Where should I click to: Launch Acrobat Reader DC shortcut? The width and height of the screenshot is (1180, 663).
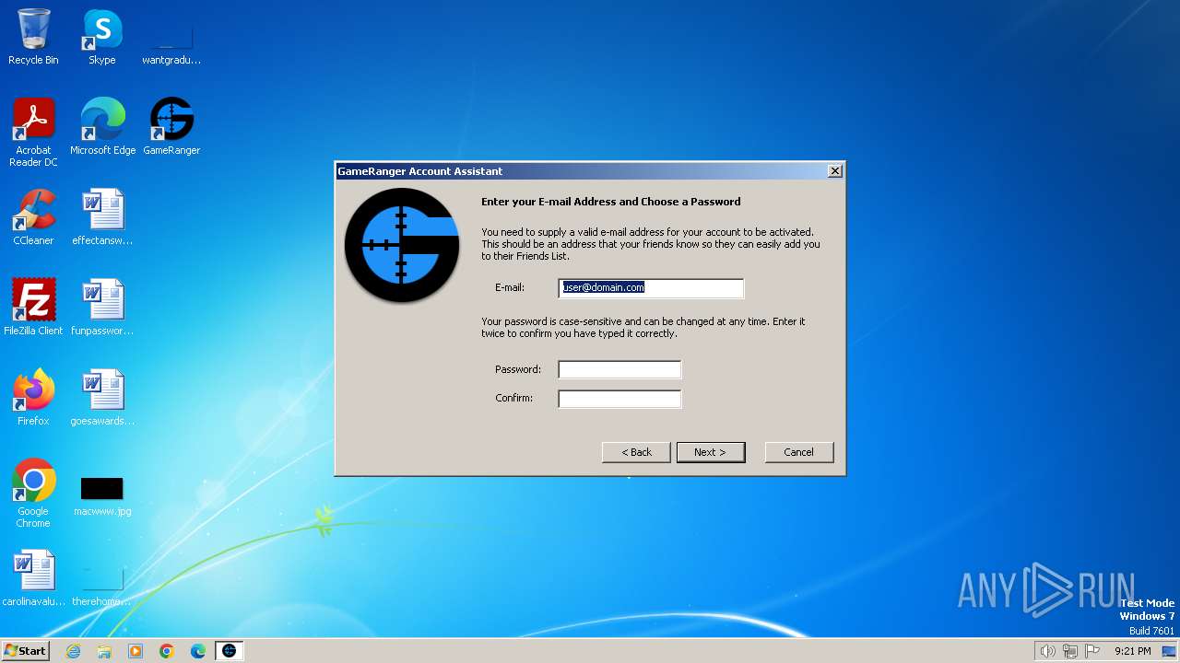33,133
